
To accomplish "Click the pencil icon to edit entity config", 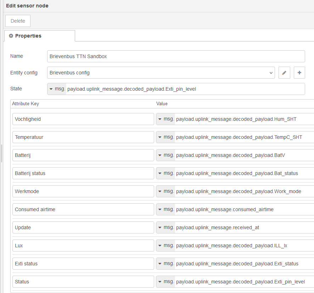I will 284,73.
